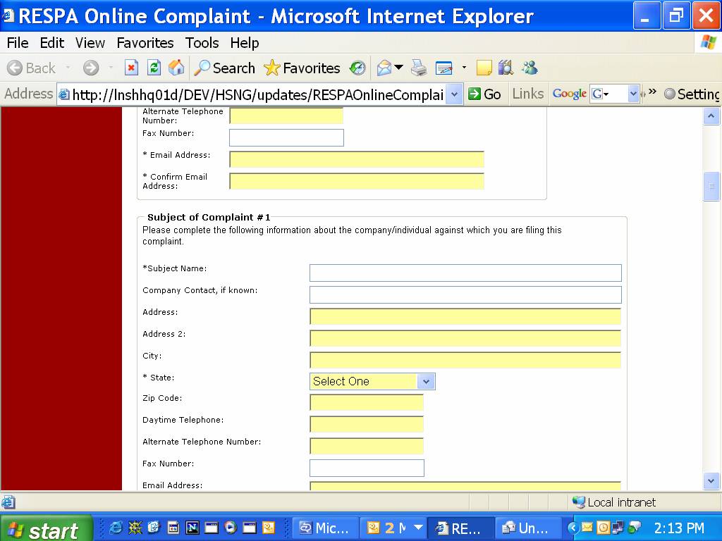Open the History toolbar icon
Screen dimensions: 722x541
(x=358, y=68)
